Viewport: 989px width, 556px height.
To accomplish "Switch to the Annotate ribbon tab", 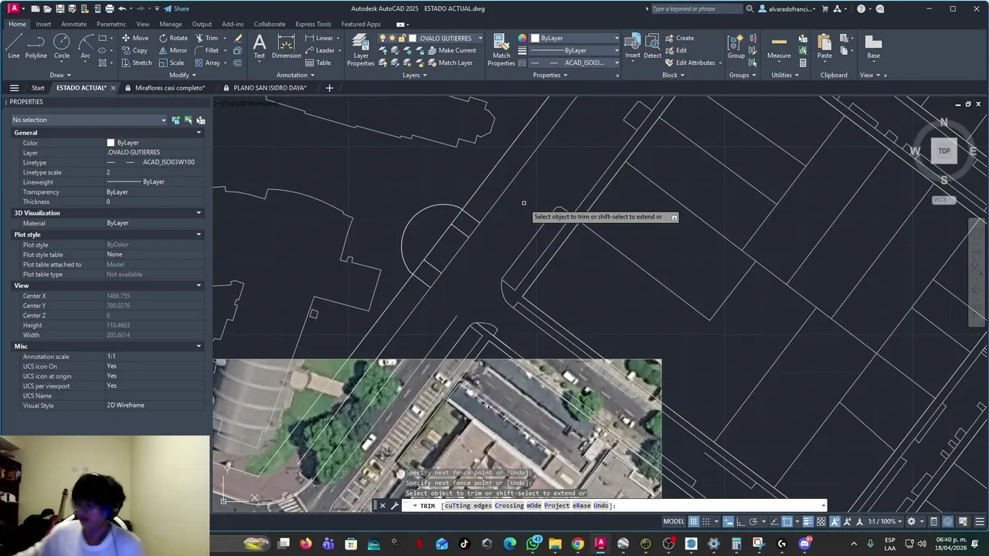I will click(73, 24).
